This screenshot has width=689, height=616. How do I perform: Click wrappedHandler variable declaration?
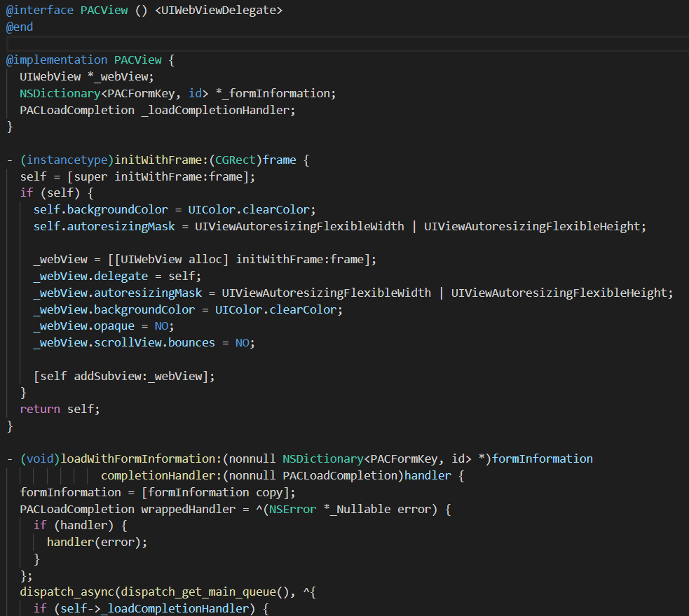188,510
